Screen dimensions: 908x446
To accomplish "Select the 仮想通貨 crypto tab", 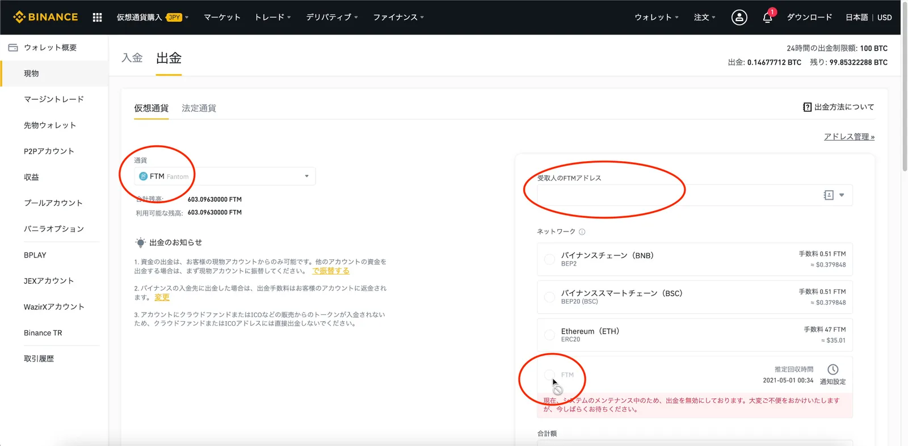I will (152, 108).
